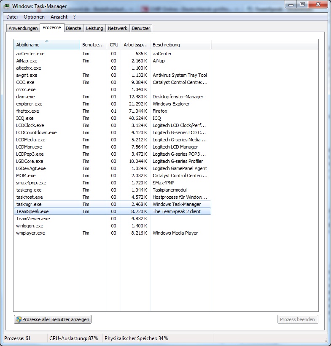Click the Prozess beenden button
The height and width of the screenshot is (346, 331).
pos(298,319)
